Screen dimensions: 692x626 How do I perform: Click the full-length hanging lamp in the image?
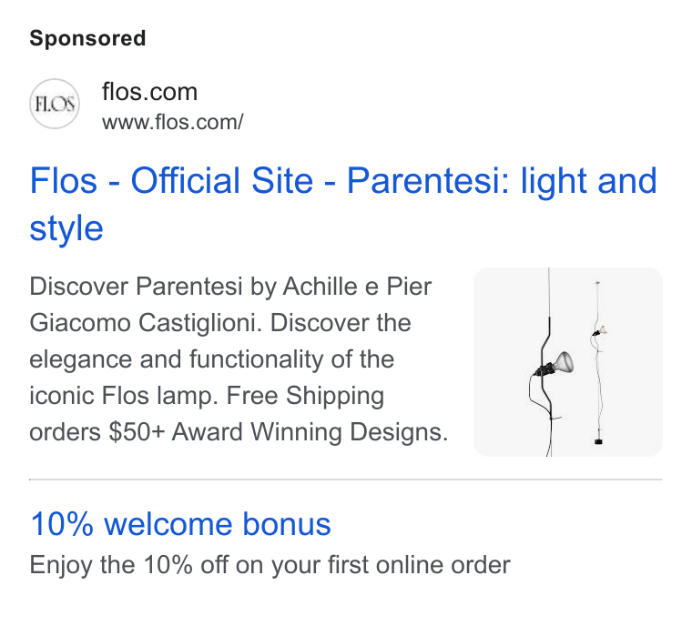(x=598, y=362)
